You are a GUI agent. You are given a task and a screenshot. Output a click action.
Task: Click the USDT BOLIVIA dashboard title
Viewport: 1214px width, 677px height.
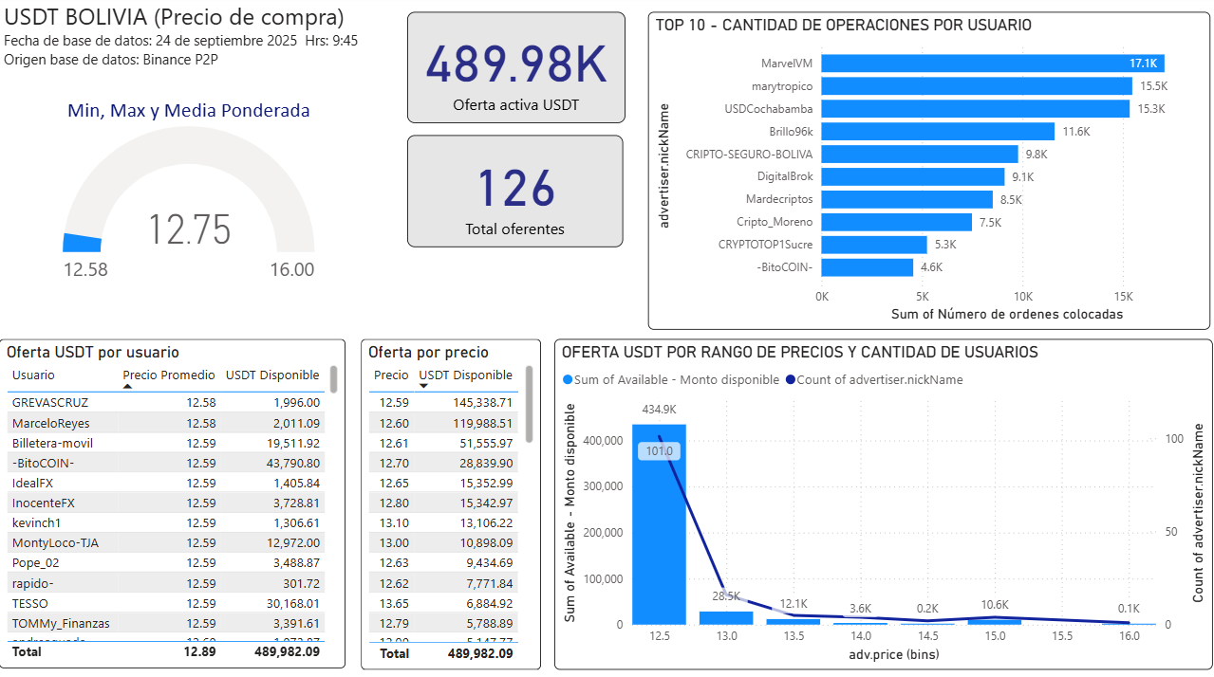click(175, 17)
